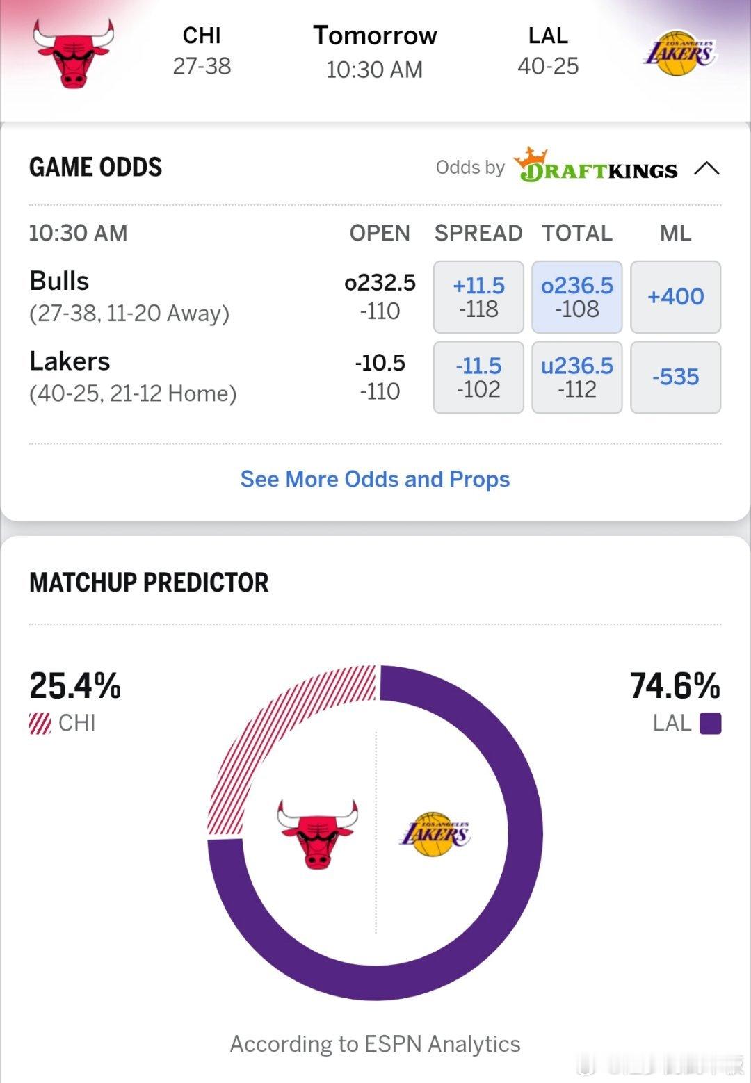The image size is (751, 1083).
Task: Open See More Odds and Props
Action: click(x=375, y=479)
